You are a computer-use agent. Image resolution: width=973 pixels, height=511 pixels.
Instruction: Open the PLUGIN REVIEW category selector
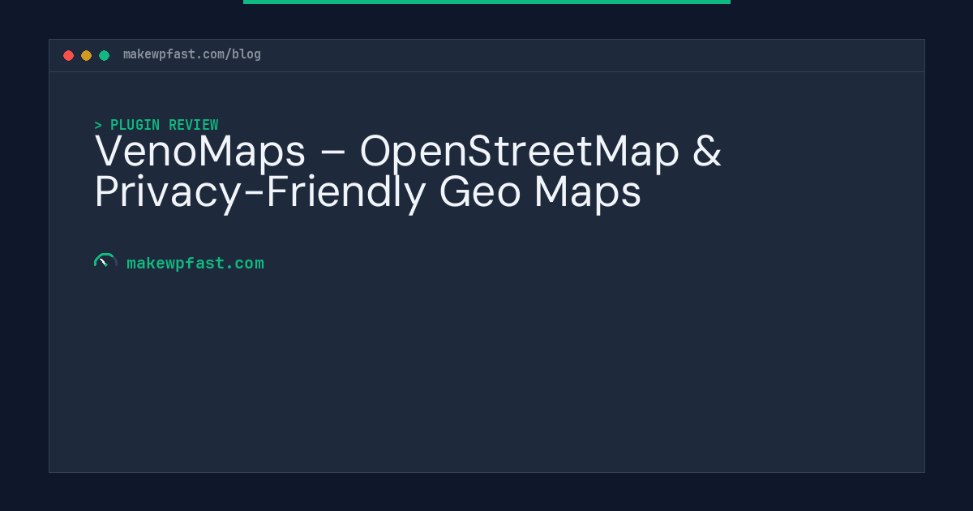(164, 125)
